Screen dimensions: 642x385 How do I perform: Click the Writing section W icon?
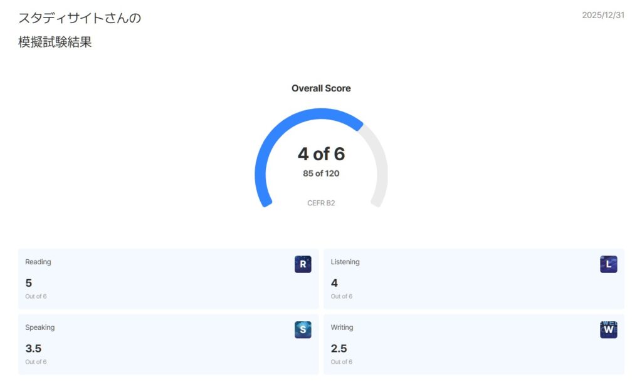tap(608, 330)
